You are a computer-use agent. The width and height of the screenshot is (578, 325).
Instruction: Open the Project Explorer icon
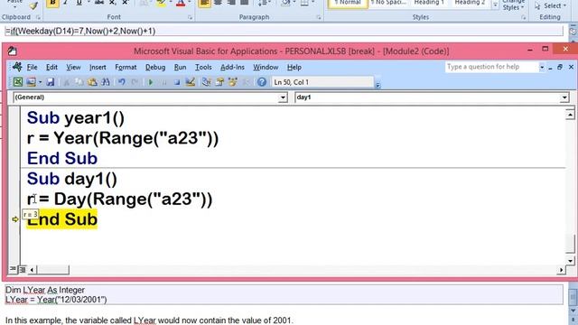tap(207, 82)
